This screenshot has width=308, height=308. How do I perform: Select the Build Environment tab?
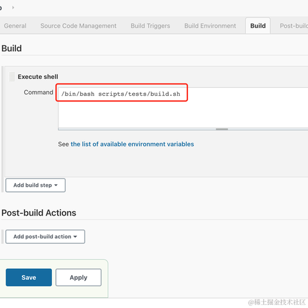pos(210,26)
